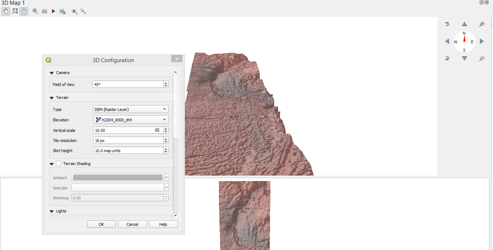Activate the Identify tool on toolbar
Viewport: 493px width, 250px height.
coord(35,11)
